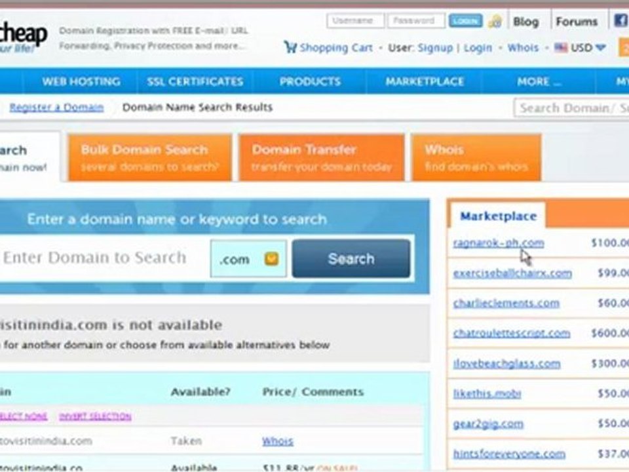
Task: Open the SSL CERTIFICATES menu
Action: [x=195, y=81]
